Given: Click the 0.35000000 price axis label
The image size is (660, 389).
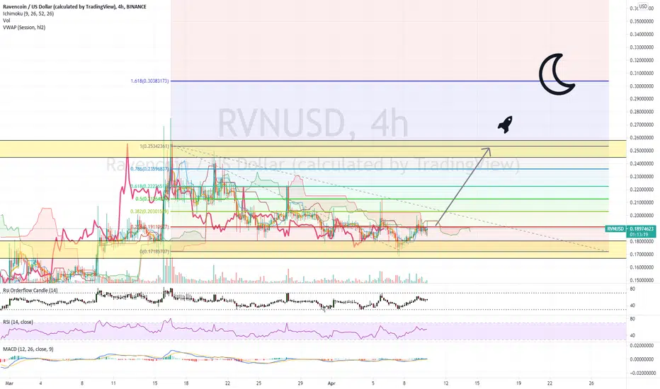Looking at the screenshot, I should [x=642, y=21].
